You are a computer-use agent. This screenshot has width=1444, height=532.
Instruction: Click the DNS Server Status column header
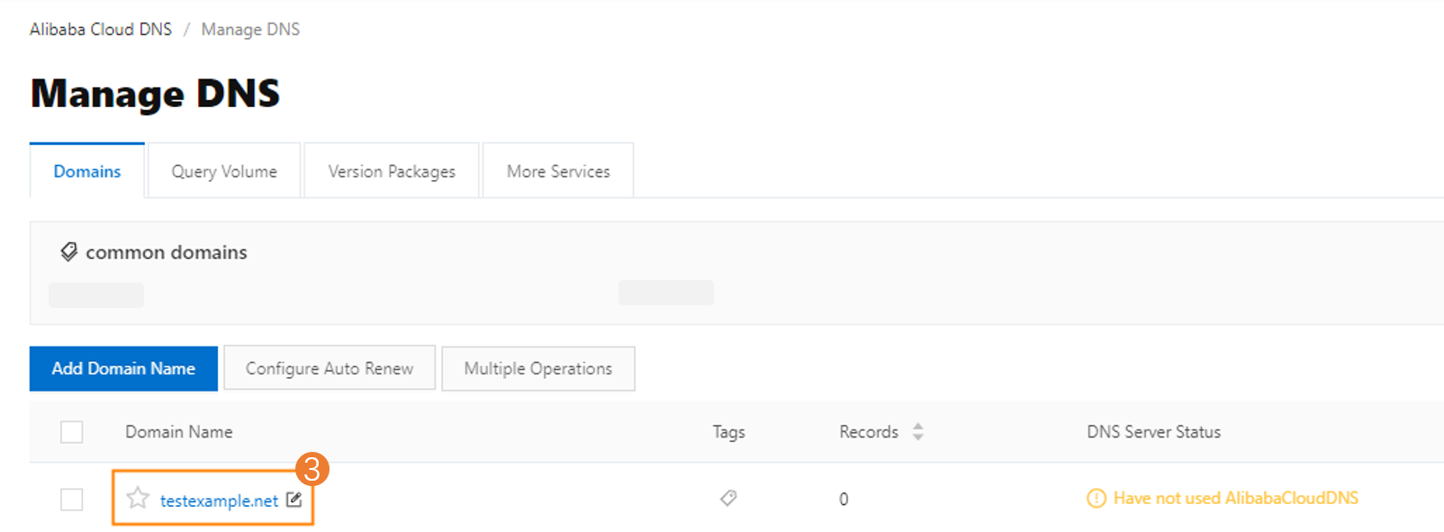click(x=1154, y=432)
